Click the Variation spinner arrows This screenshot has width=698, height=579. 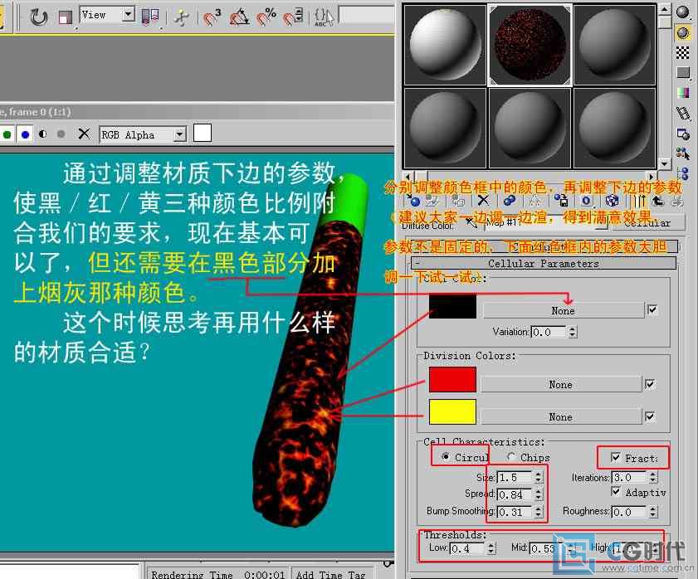pos(573,332)
